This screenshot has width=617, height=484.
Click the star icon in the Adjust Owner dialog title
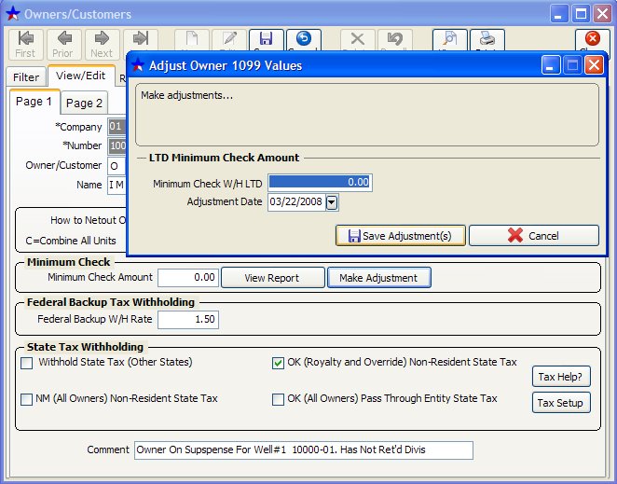click(x=138, y=65)
